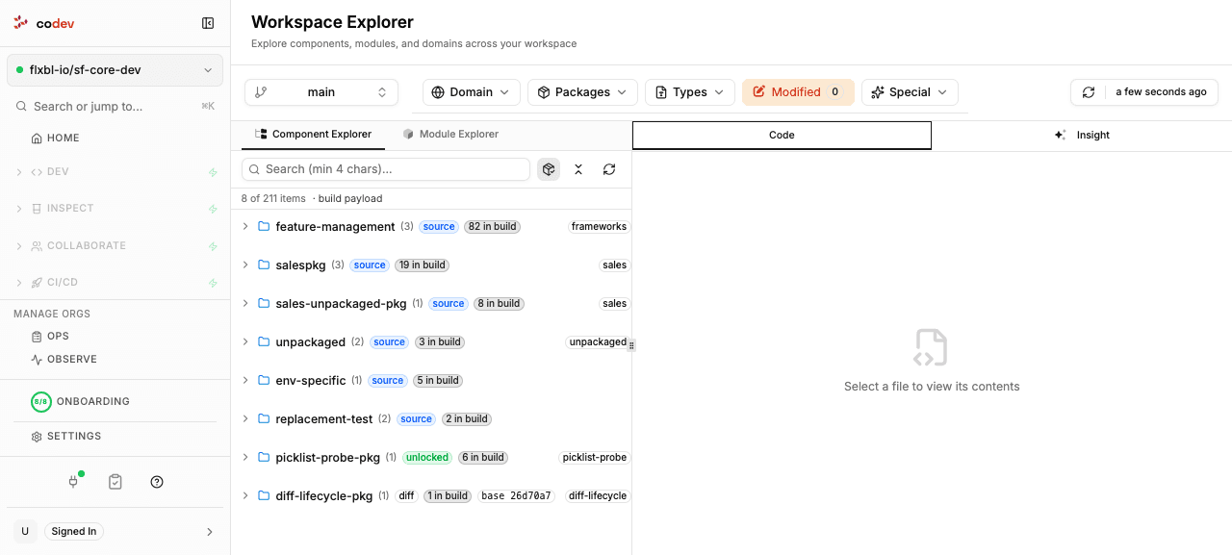
Task: Click the refresh button showing a few seconds ago
Action: click(1144, 92)
